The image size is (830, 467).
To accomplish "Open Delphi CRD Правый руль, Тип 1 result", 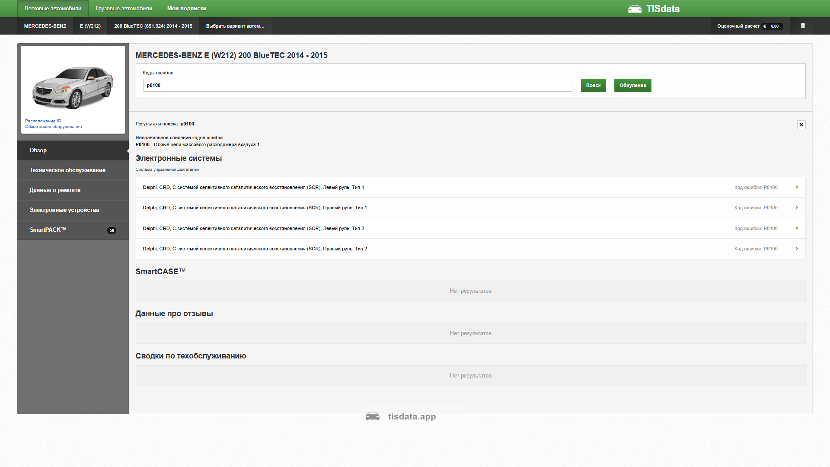I will (470, 208).
